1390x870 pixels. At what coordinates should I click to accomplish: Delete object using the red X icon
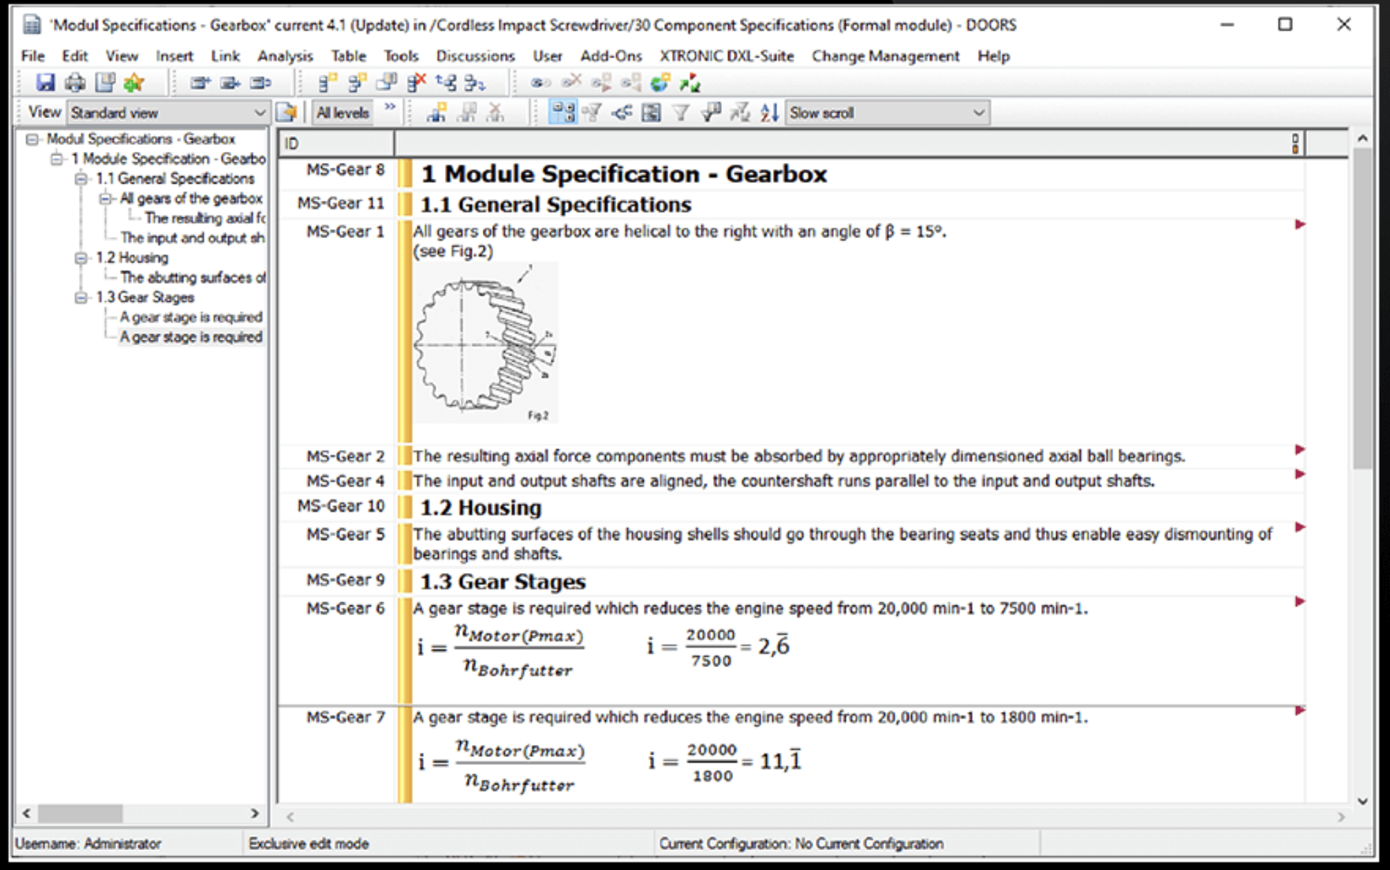pyautogui.click(x=416, y=84)
